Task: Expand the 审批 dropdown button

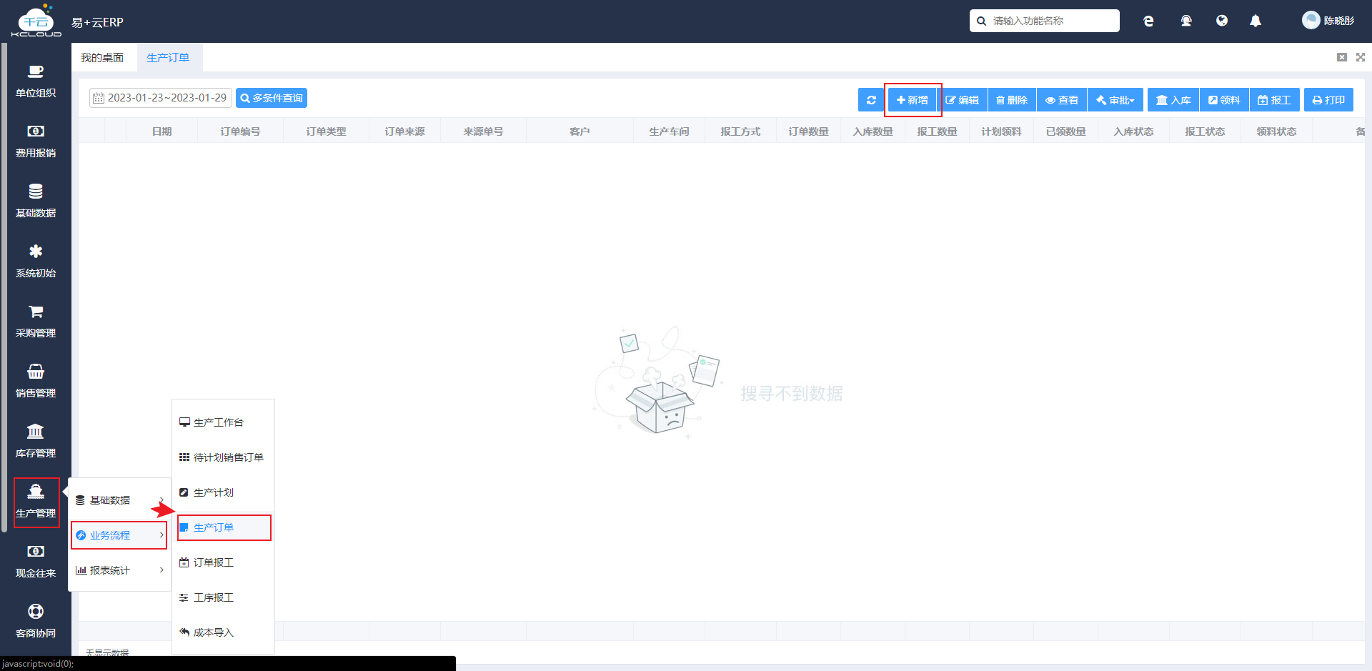Action: pos(1115,100)
